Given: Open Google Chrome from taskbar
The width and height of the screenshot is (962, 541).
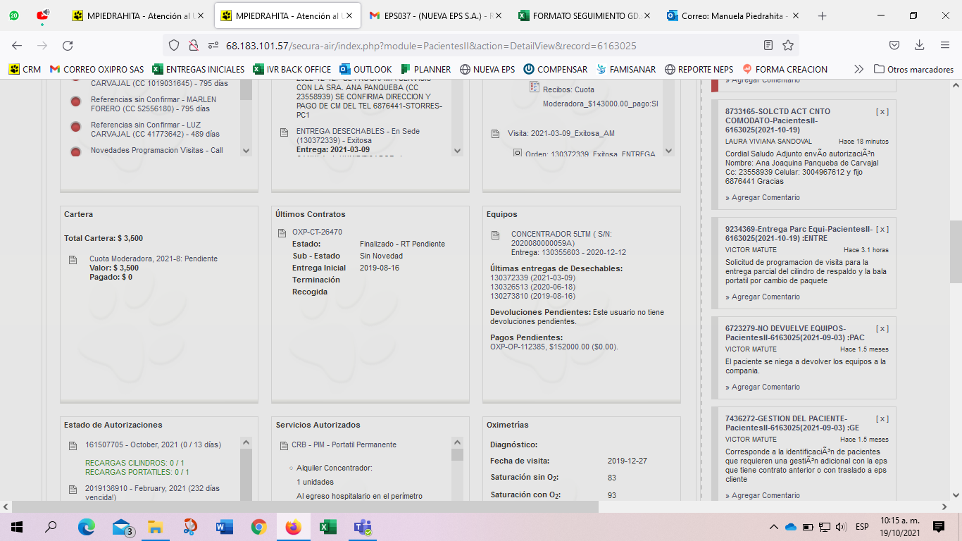Looking at the screenshot, I should (x=259, y=526).
